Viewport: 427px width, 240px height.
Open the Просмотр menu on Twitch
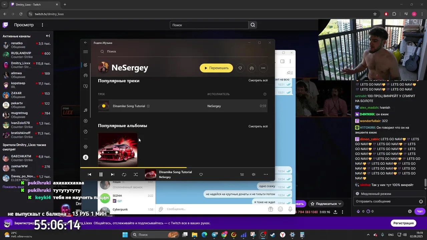coord(24,25)
